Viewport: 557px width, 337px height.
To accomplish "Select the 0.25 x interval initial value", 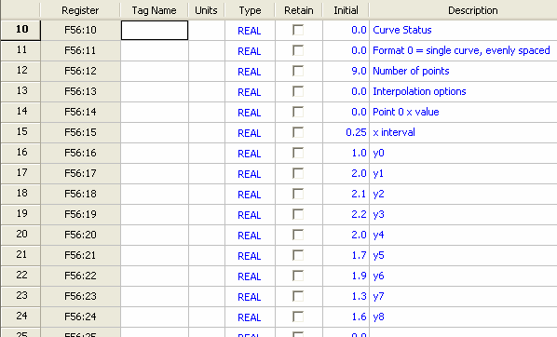I will click(346, 132).
